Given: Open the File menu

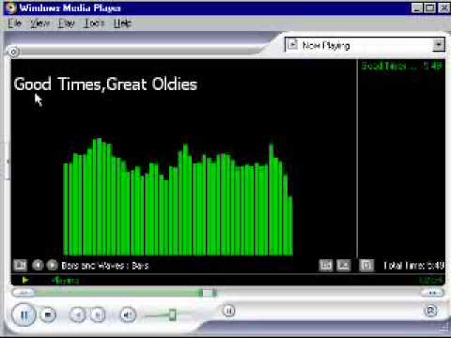Looking at the screenshot, I should pos(15,23).
